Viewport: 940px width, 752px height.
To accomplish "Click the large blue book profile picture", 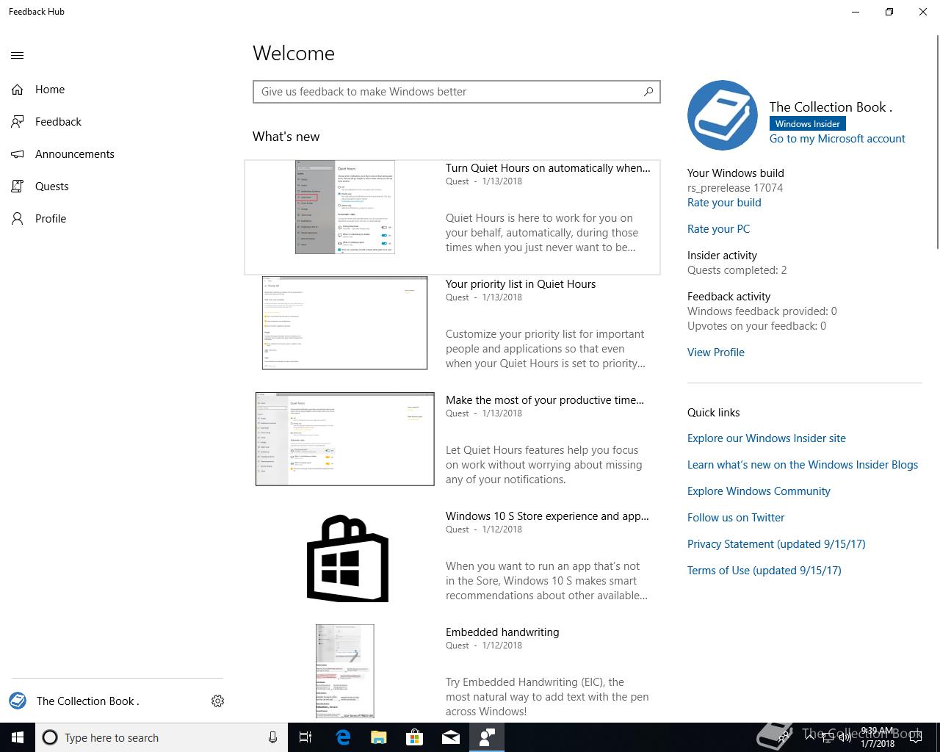I will point(723,115).
